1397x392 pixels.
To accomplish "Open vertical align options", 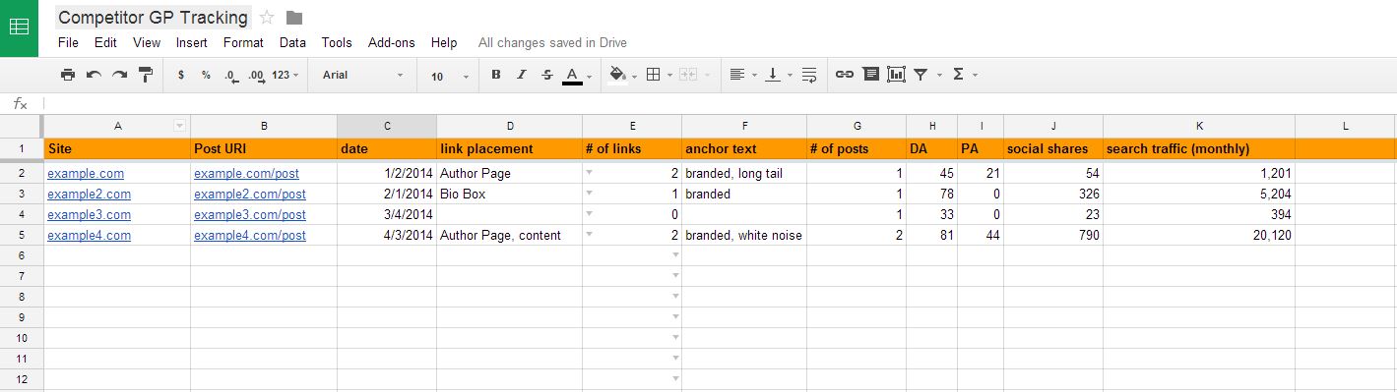I will [778, 75].
